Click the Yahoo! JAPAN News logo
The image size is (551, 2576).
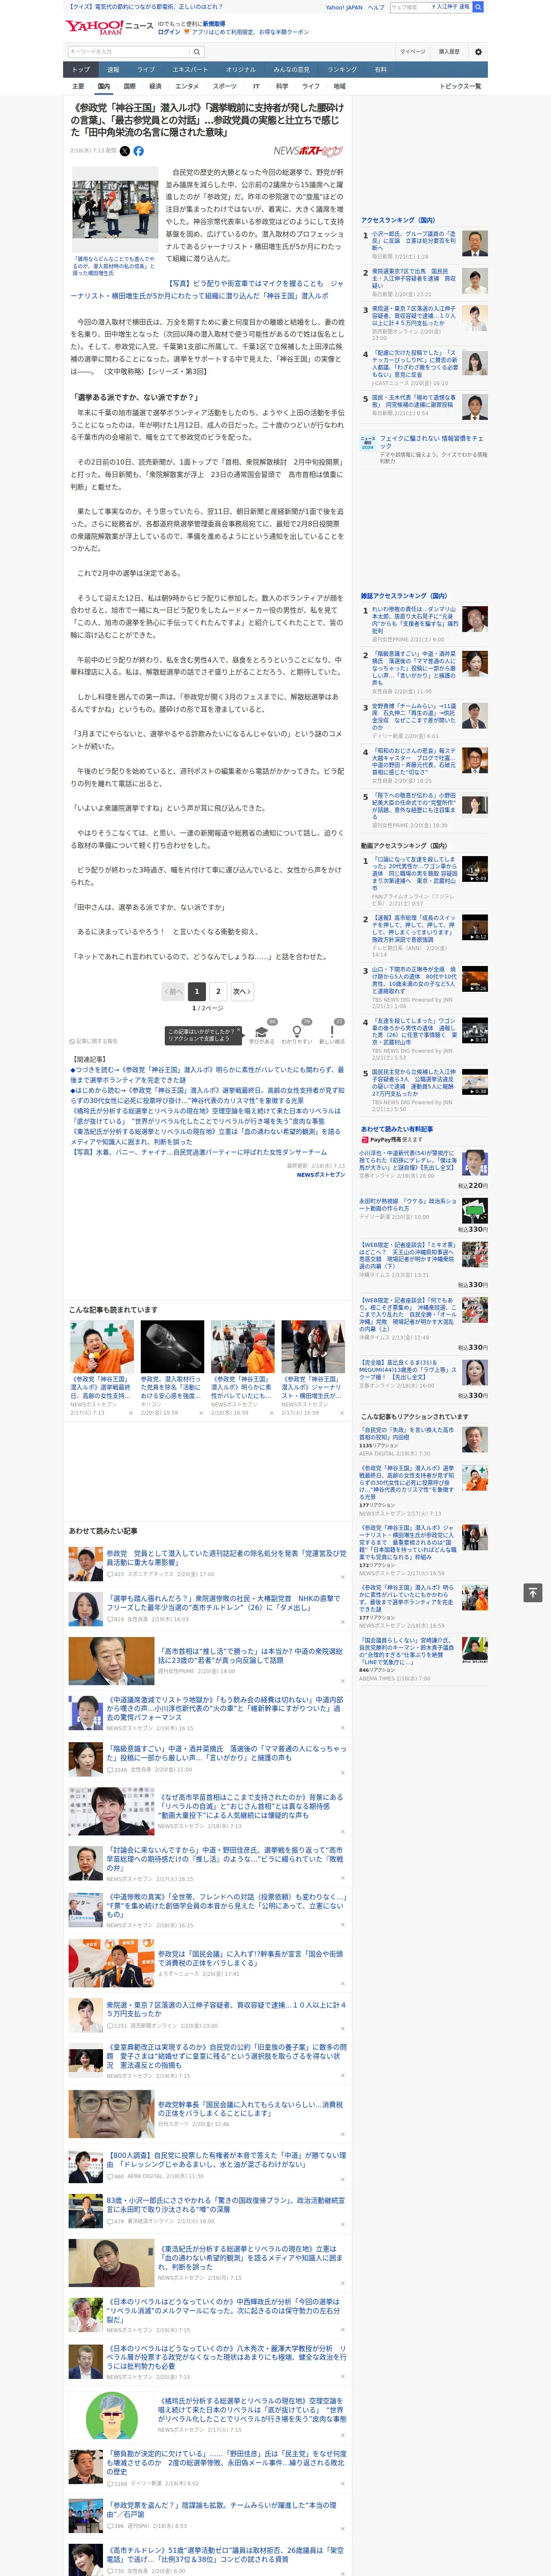[108, 27]
